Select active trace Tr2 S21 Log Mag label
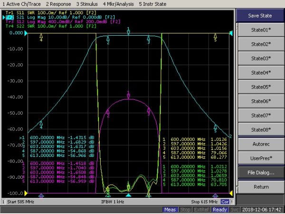Screen dimensions: 285x214 tap(60, 17)
